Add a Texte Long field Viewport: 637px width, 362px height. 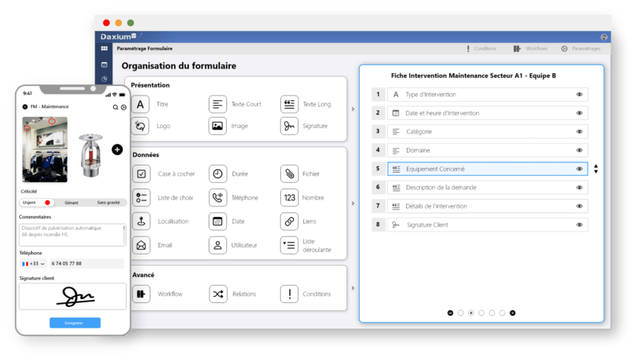tap(289, 104)
